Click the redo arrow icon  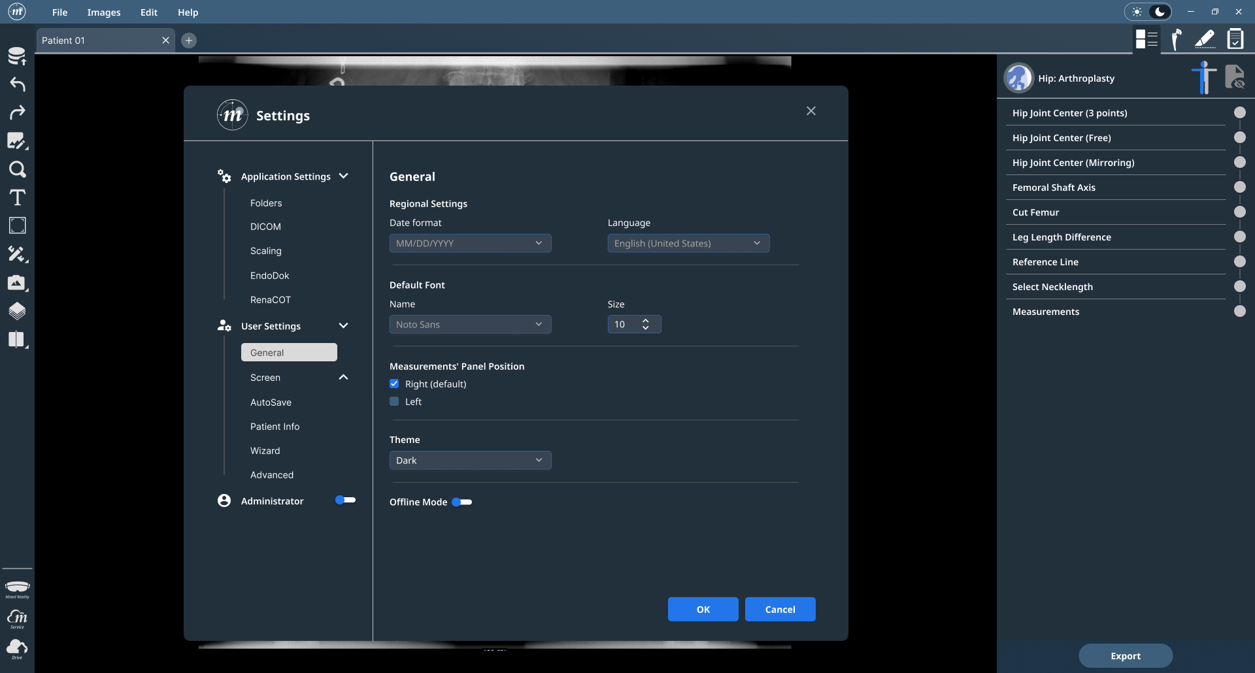coord(17,112)
